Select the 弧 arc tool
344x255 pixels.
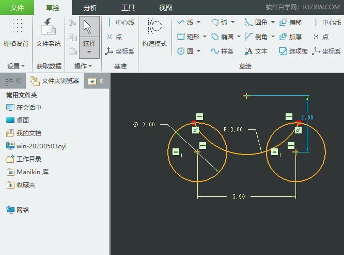click(220, 22)
